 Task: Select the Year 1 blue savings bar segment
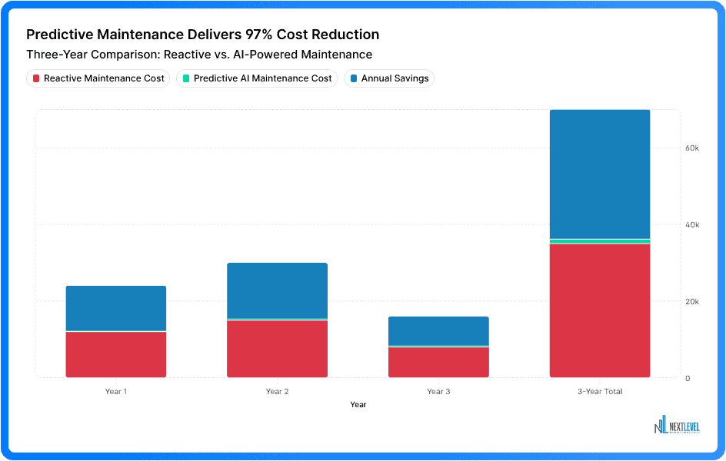pos(116,308)
